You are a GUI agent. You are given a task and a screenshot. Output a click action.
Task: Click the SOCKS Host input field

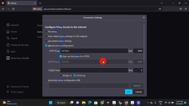(x=94, y=70)
